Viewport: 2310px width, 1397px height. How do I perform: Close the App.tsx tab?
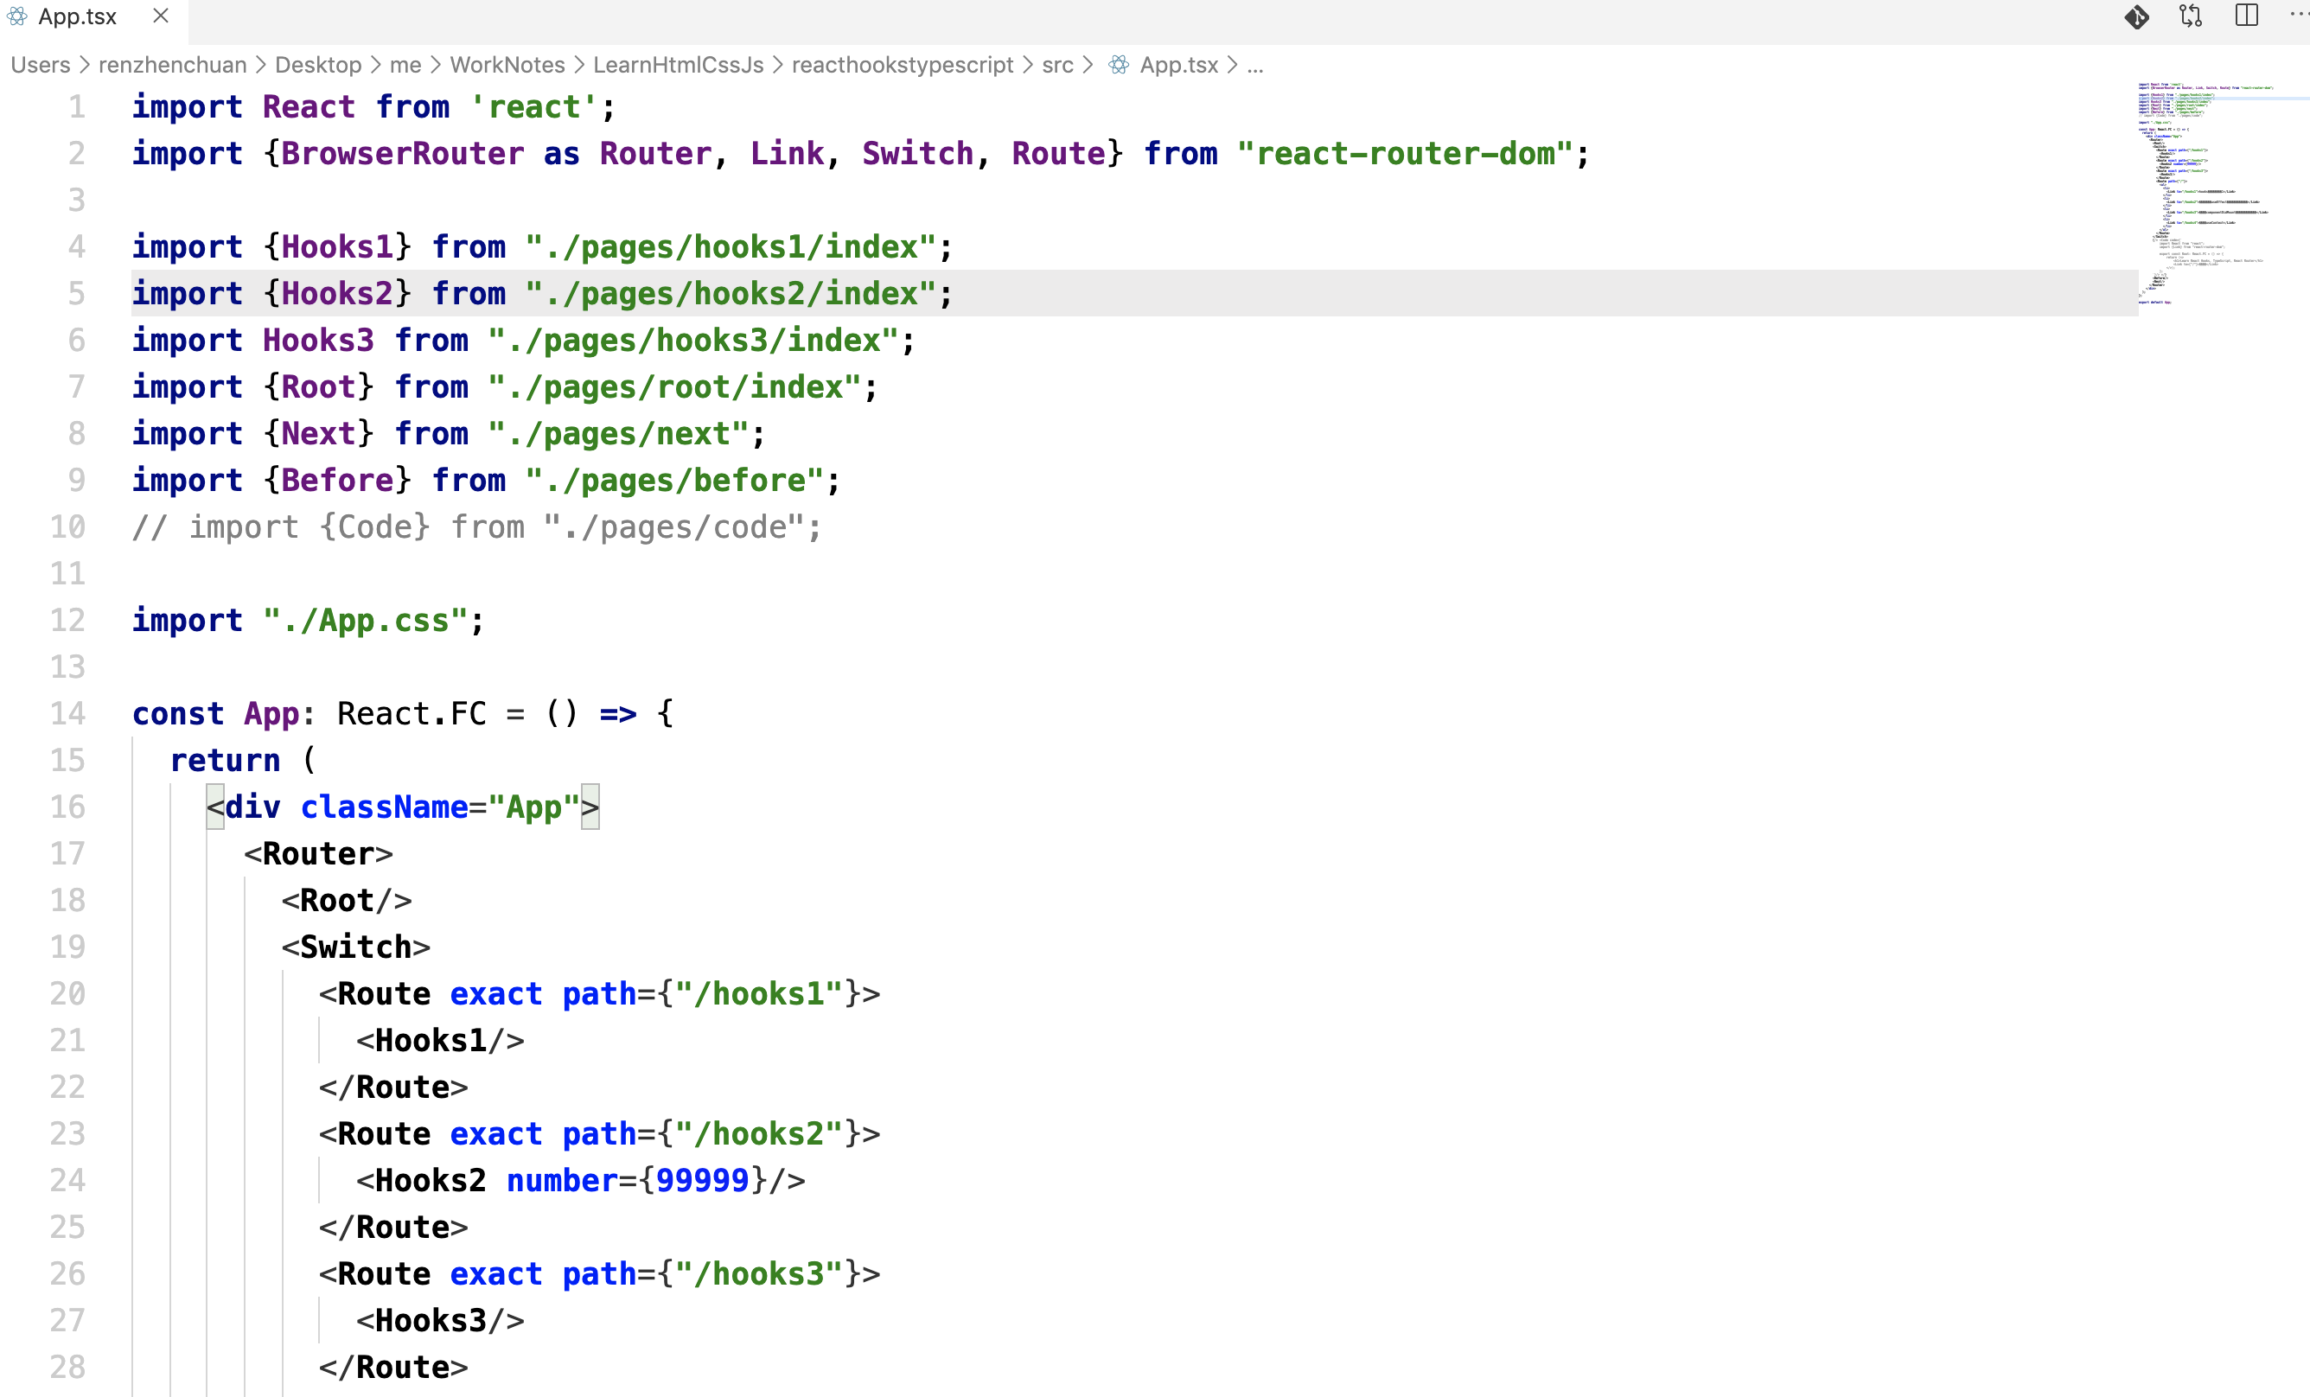point(160,17)
